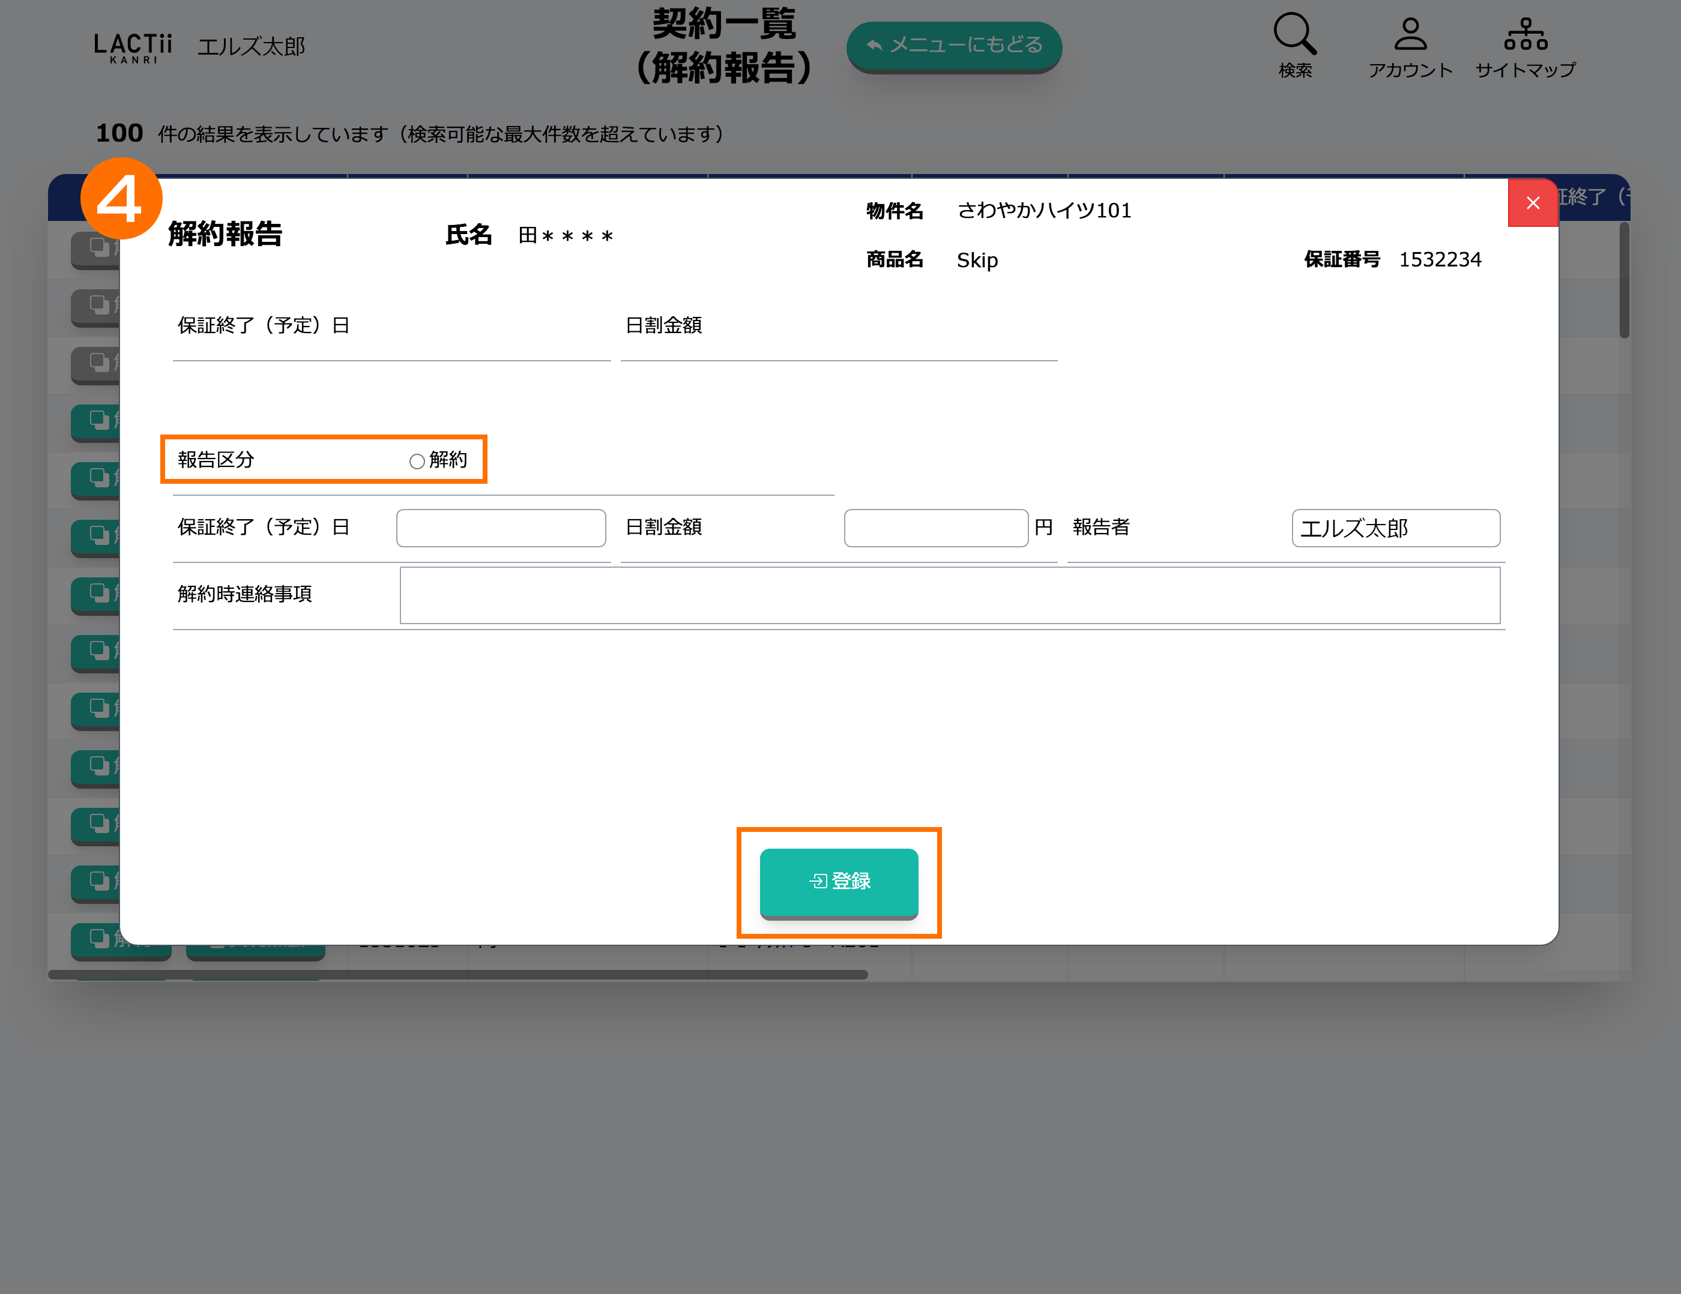Click the third gray row copy icon
Image resolution: width=1681 pixels, height=1294 pixels.
point(99,363)
